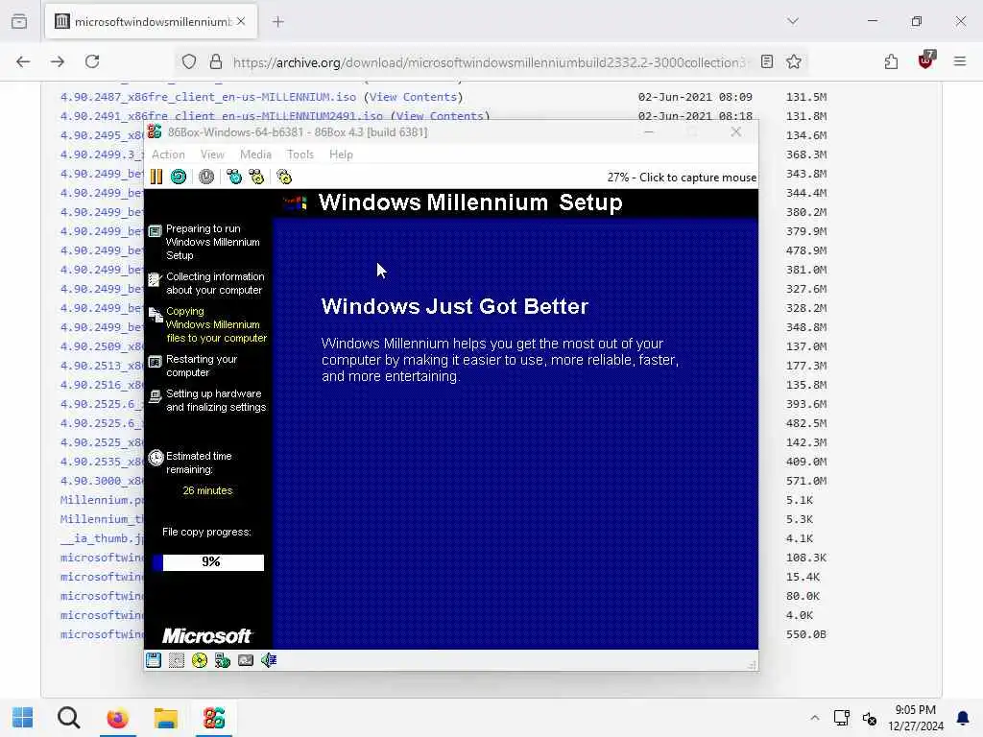Open the 4.90.2487 MILLENNIUM.iso link
Image resolution: width=983 pixels, height=737 pixels.
pyautogui.click(x=208, y=97)
